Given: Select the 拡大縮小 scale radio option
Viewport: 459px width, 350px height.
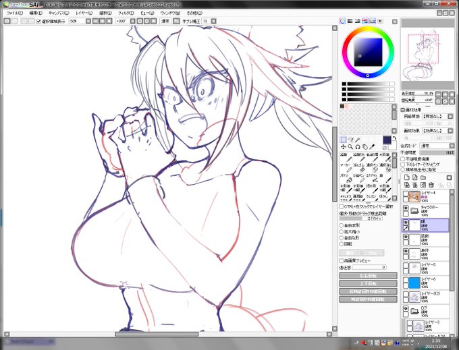Looking at the screenshot, I should point(342,232).
